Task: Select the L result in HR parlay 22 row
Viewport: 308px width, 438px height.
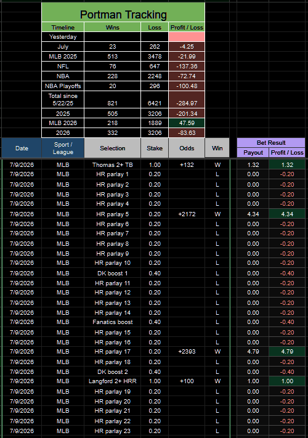Action: [217, 421]
